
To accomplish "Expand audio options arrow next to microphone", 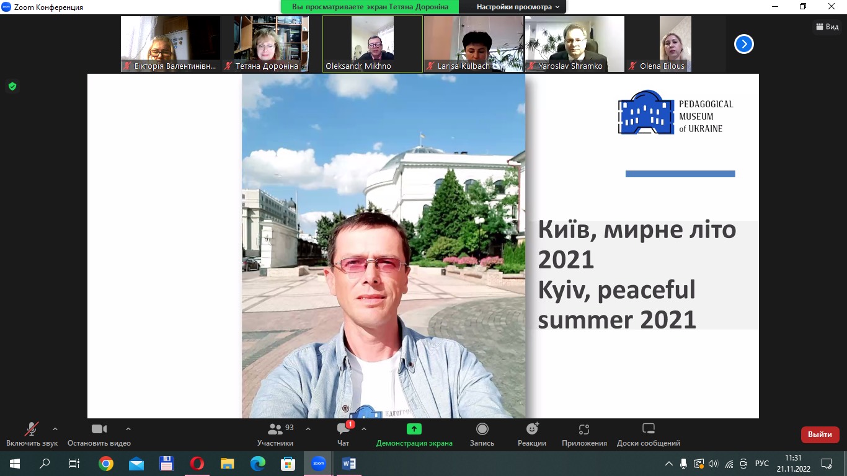I will 55,429.
